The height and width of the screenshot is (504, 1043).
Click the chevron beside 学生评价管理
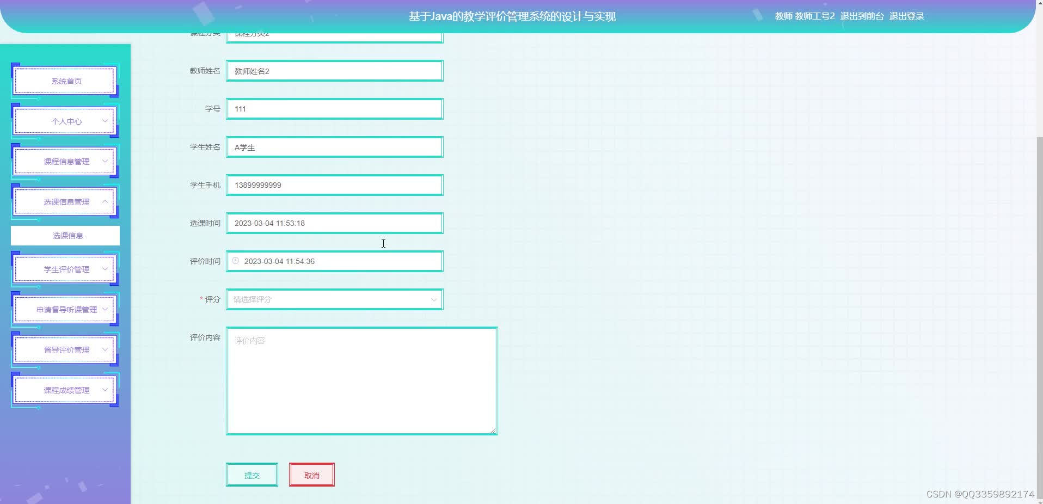tap(105, 269)
